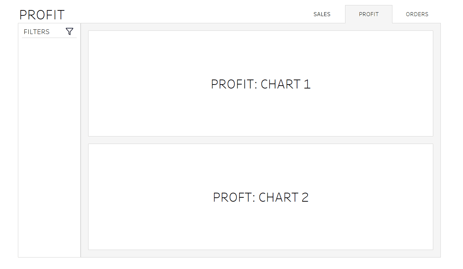The height and width of the screenshot is (269, 463).
Task: Click the PROFIT: CHART 1 text
Action: 261,84
